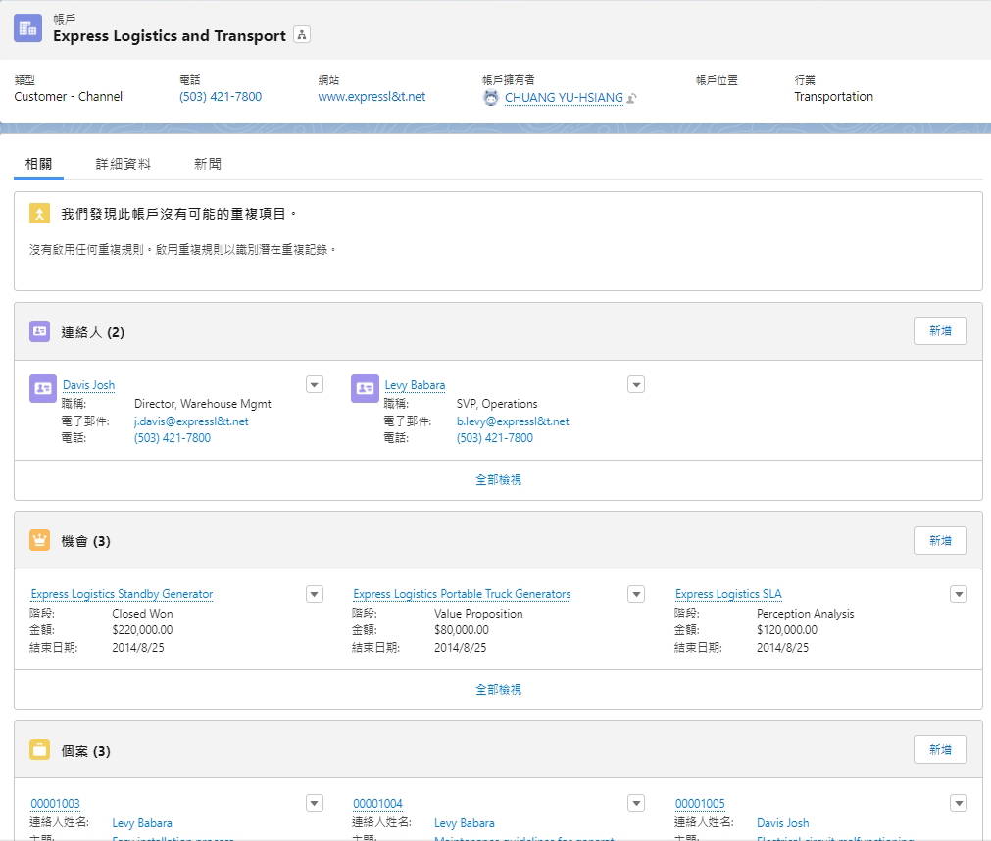
Task: Click the contact icon beside Levy Babara
Action: coord(365,388)
